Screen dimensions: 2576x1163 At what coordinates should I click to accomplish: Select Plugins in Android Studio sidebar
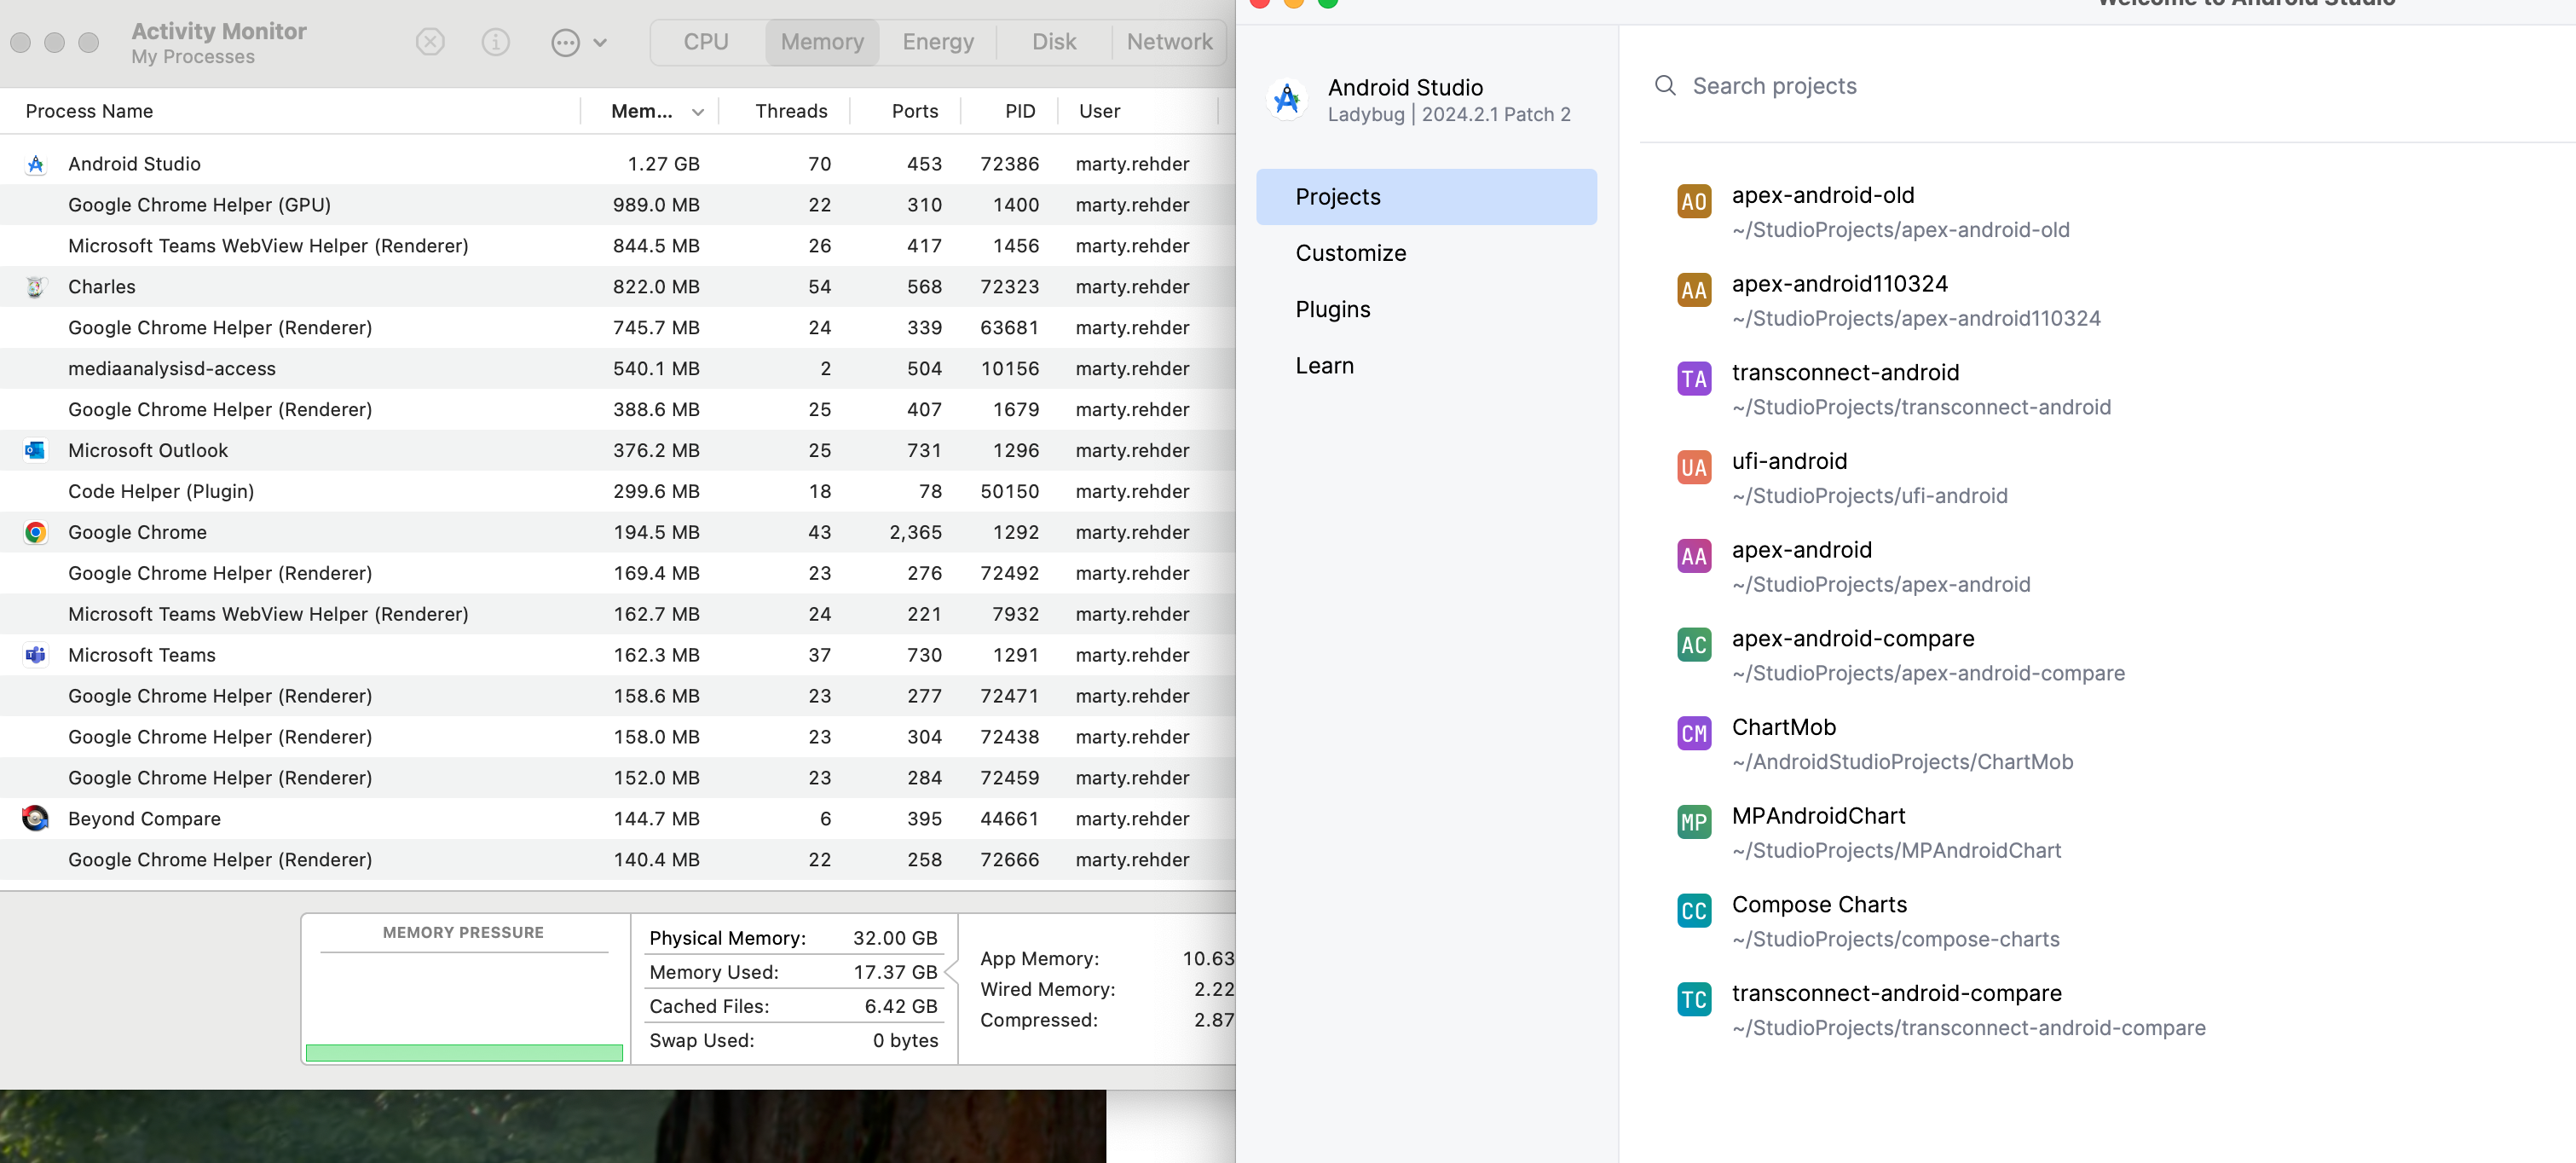coord(1332,309)
